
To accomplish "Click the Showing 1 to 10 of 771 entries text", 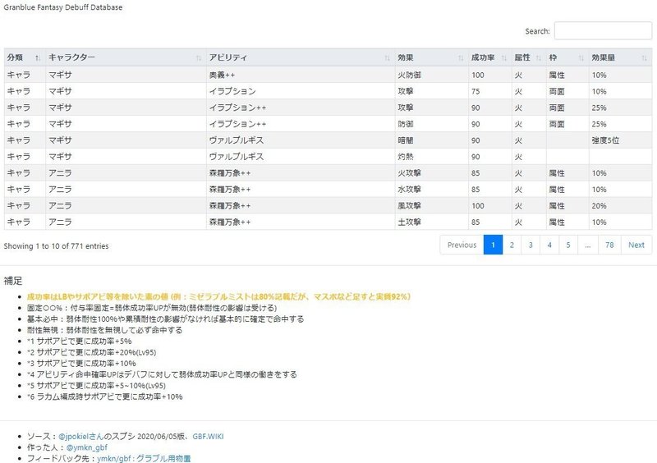I will click(56, 246).
